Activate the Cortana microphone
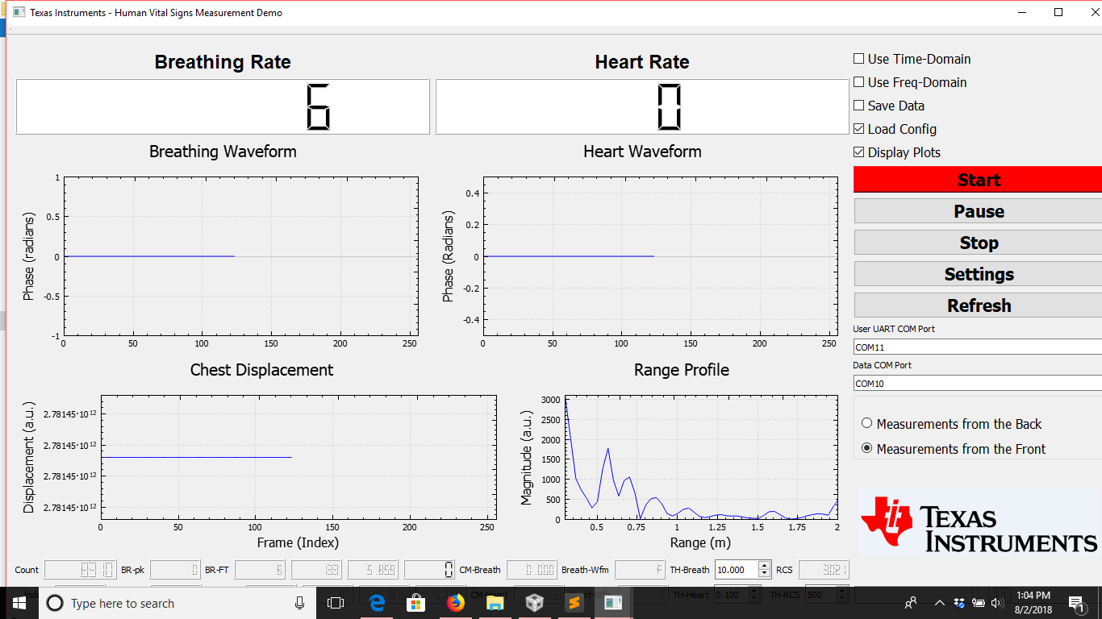This screenshot has height=619, width=1102. click(x=299, y=603)
